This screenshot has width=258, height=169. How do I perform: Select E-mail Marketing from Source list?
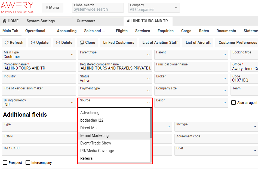pos(94,135)
